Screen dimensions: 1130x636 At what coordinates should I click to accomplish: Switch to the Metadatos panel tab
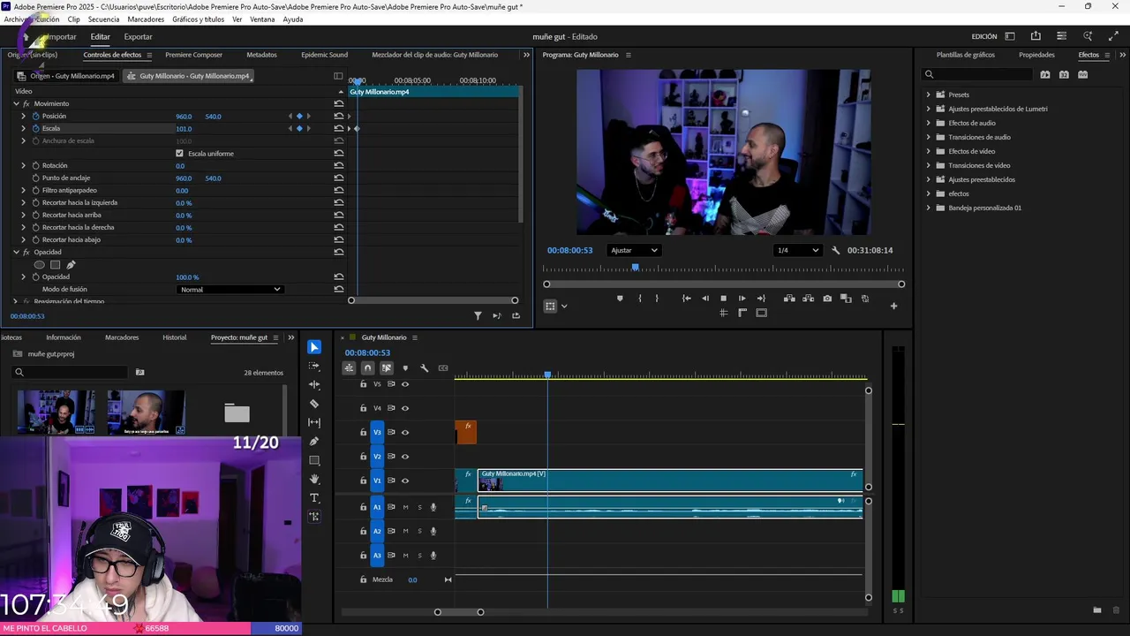(x=261, y=55)
